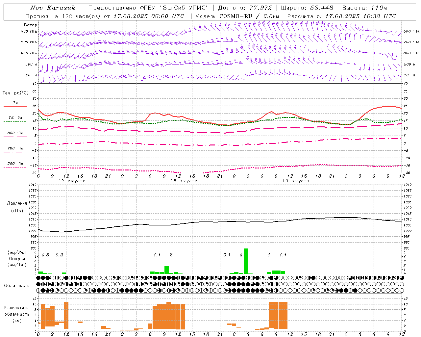Screen dimensions: 421x337
Task: Click the first filled cloud circle in top row
Action: (x=38, y=278)
